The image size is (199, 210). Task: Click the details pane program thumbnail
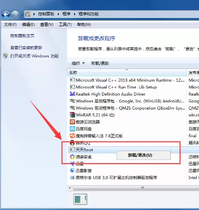coord(80,199)
